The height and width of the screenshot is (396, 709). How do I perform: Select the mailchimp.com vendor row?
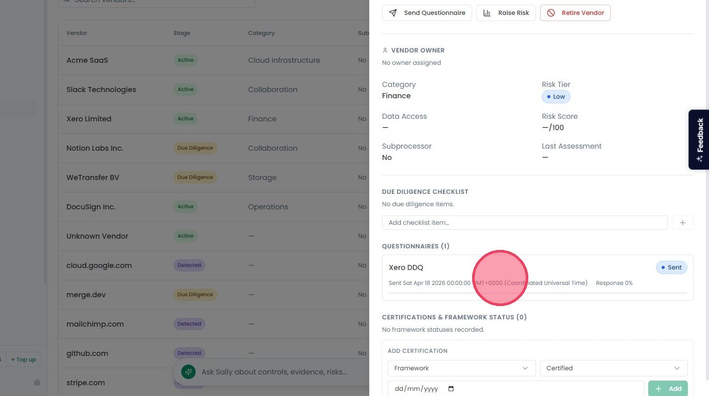pos(214,324)
